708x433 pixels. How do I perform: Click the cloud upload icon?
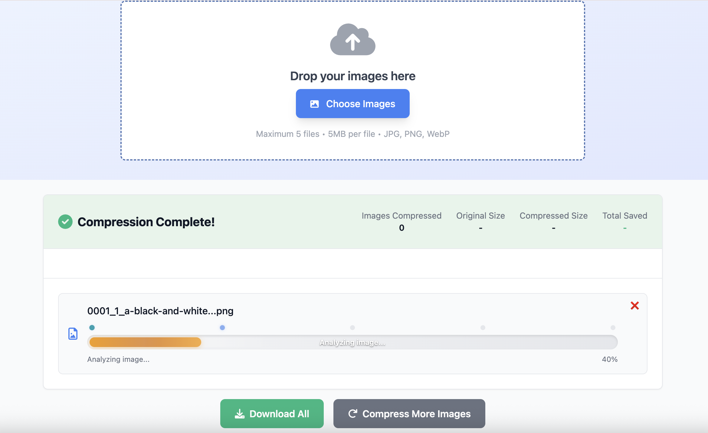click(352, 40)
